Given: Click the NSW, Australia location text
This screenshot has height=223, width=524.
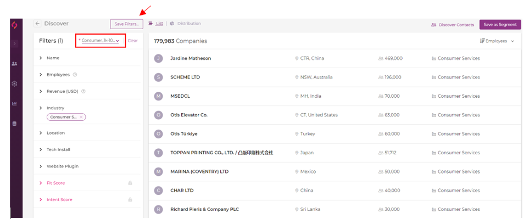Looking at the screenshot, I should [x=316, y=77].
